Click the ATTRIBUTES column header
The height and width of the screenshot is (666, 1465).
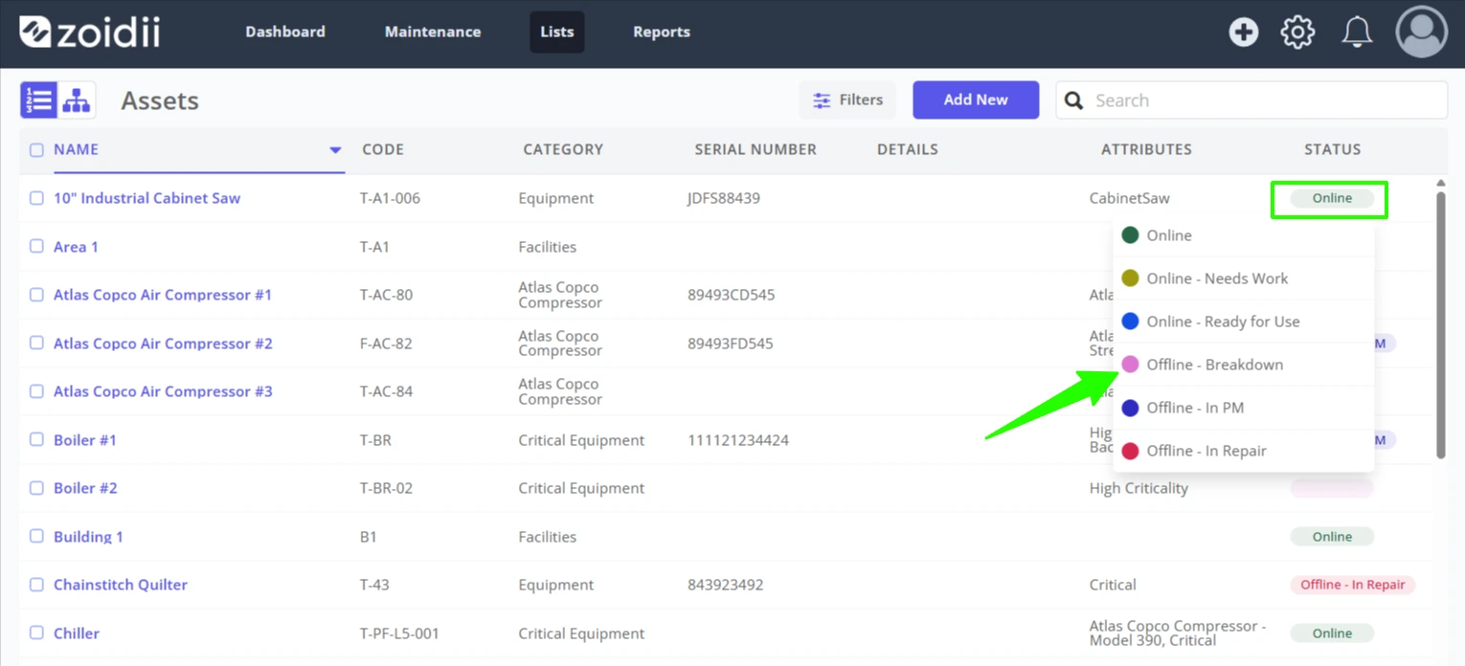(1146, 149)
